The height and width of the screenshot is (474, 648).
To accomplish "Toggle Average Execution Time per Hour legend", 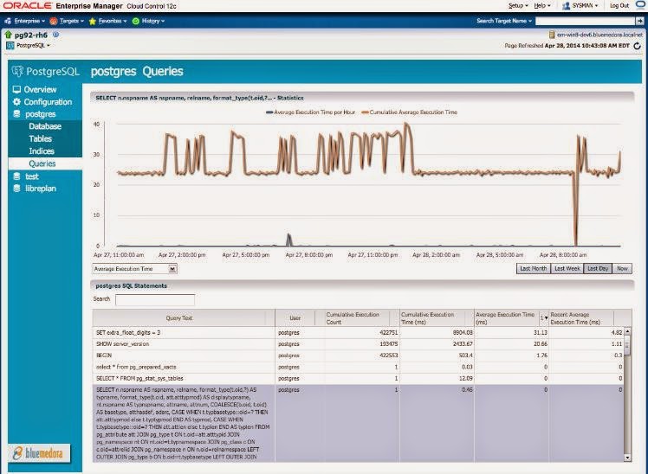I will click(310, 112).
